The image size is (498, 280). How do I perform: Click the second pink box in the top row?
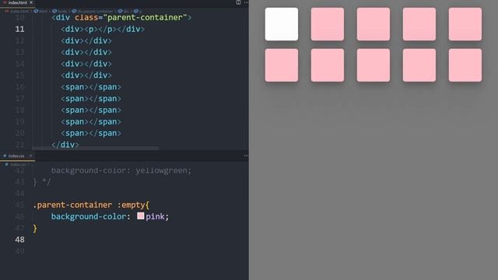coord(373,24)
